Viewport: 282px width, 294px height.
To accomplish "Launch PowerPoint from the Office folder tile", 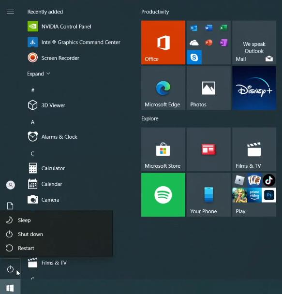I will pos(208,43).
